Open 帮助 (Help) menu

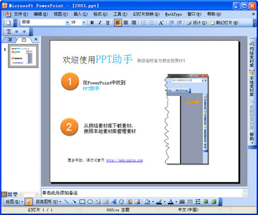click(x=214, y=14)
